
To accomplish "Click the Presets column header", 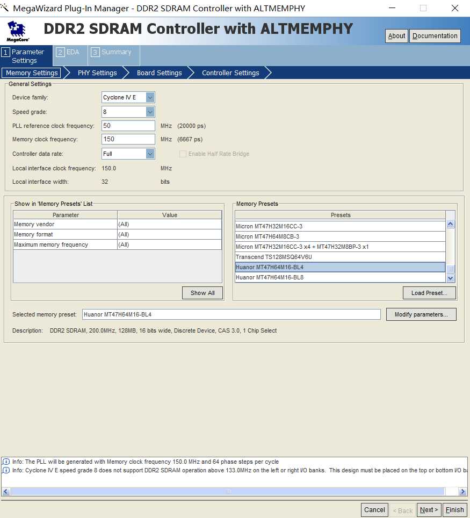I will tap(340, 215).
